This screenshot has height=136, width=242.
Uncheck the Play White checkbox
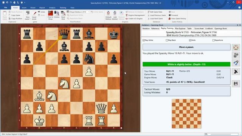(144, 40)
